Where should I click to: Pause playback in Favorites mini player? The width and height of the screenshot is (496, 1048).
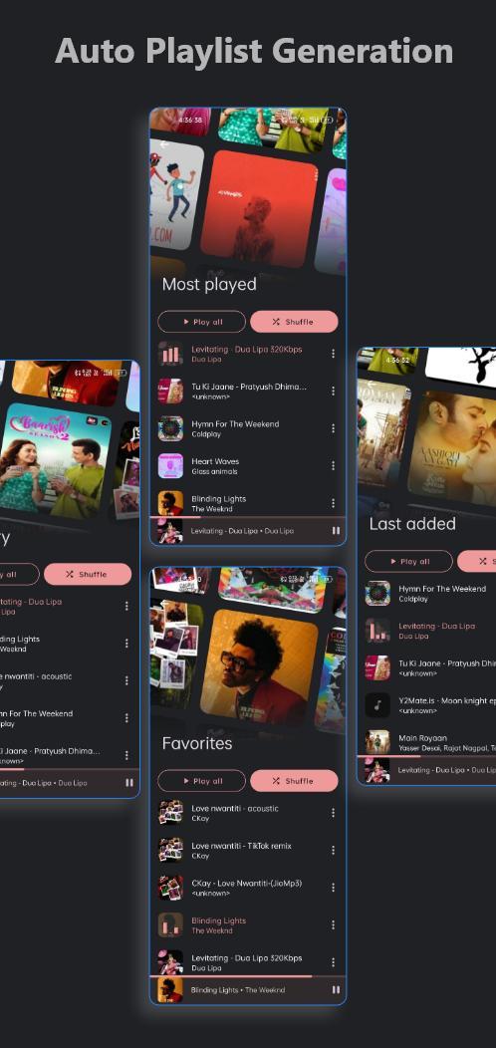click(336, 990)
